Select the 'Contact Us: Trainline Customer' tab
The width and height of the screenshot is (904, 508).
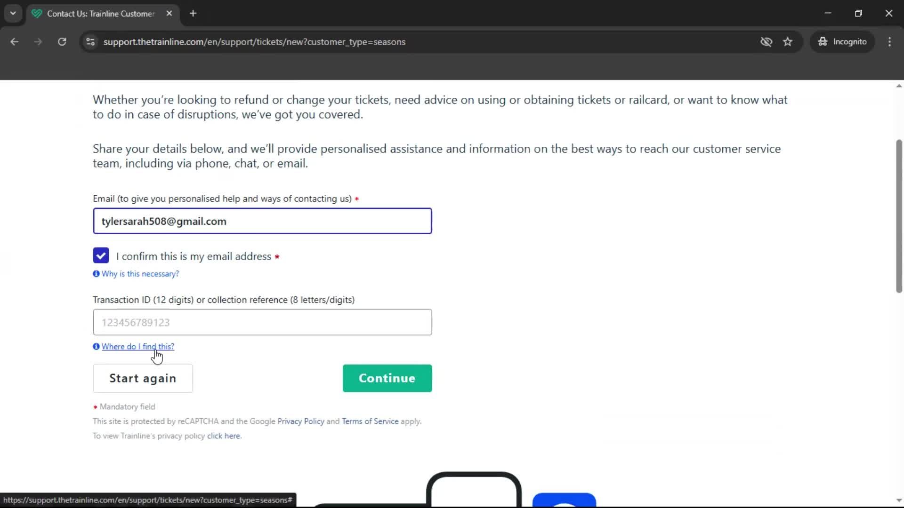pyautogui.click(x=94, y=14)
